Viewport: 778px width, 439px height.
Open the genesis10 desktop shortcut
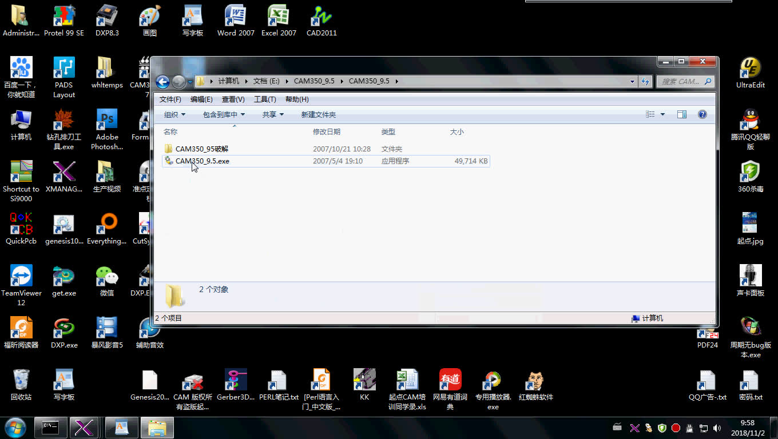click(x=64, y=229)
